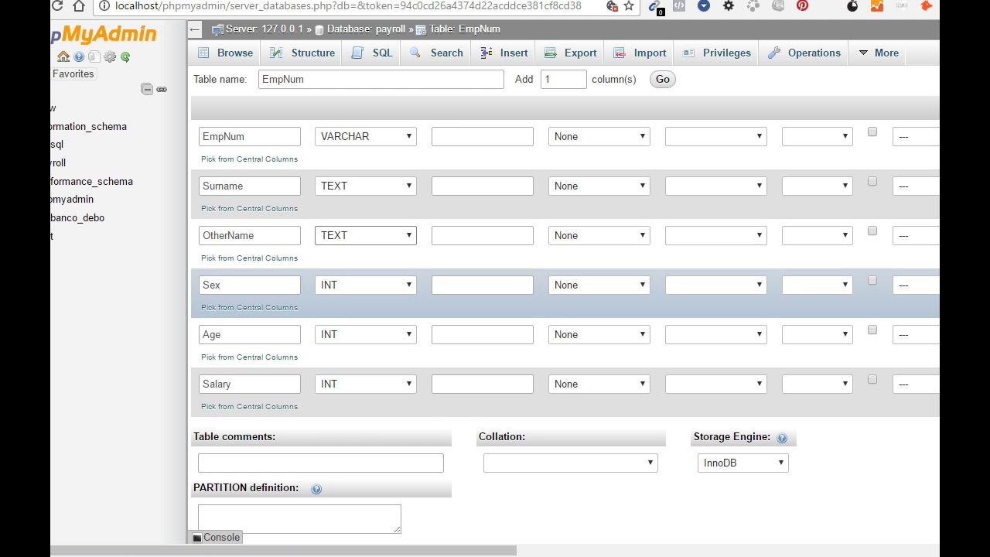Select banco_debo database in navigation tree
This screenshot has height=557, width=990.
pyautogui.click(x=77, y=217)
